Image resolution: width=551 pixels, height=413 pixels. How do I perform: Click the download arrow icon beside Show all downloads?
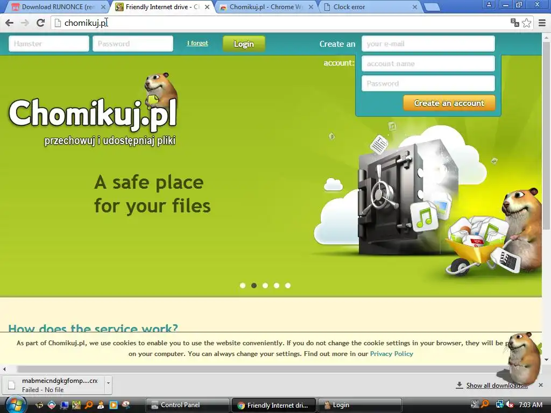460,385
